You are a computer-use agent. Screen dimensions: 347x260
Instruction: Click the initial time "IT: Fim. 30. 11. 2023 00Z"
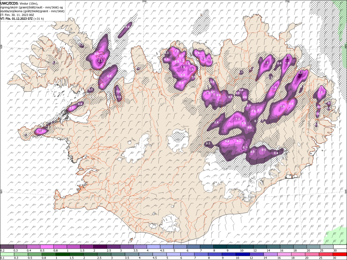(x=17, y=15)
